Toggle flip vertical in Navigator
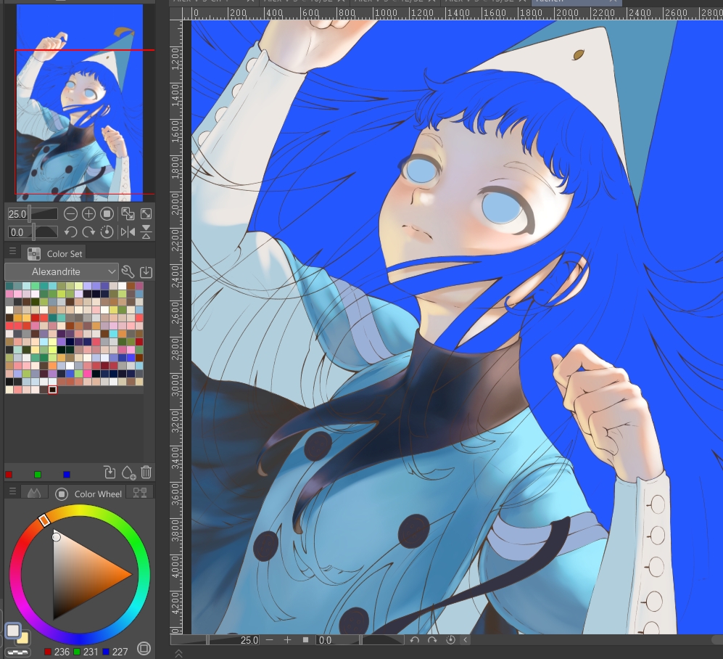 pyautogui.click(x=146, y=232)
